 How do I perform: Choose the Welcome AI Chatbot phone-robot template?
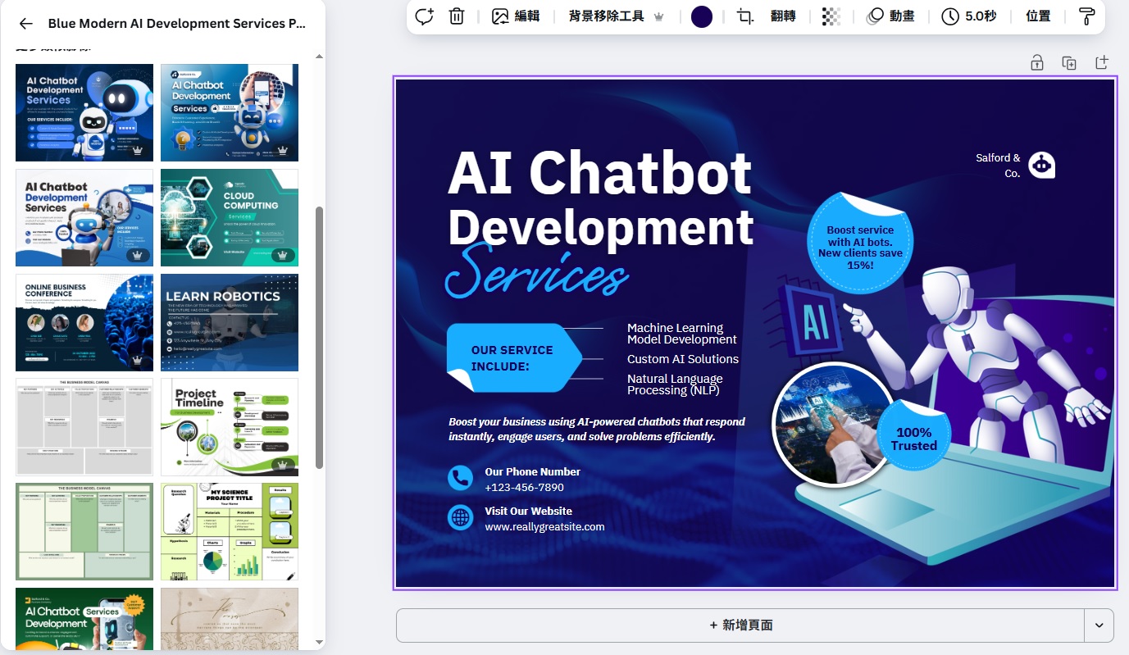230,112
